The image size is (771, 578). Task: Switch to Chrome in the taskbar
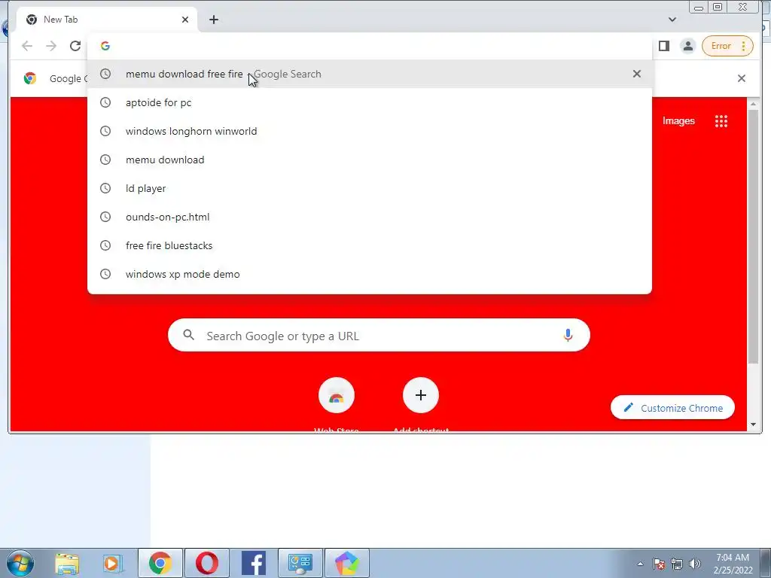(x=160, y=563)
